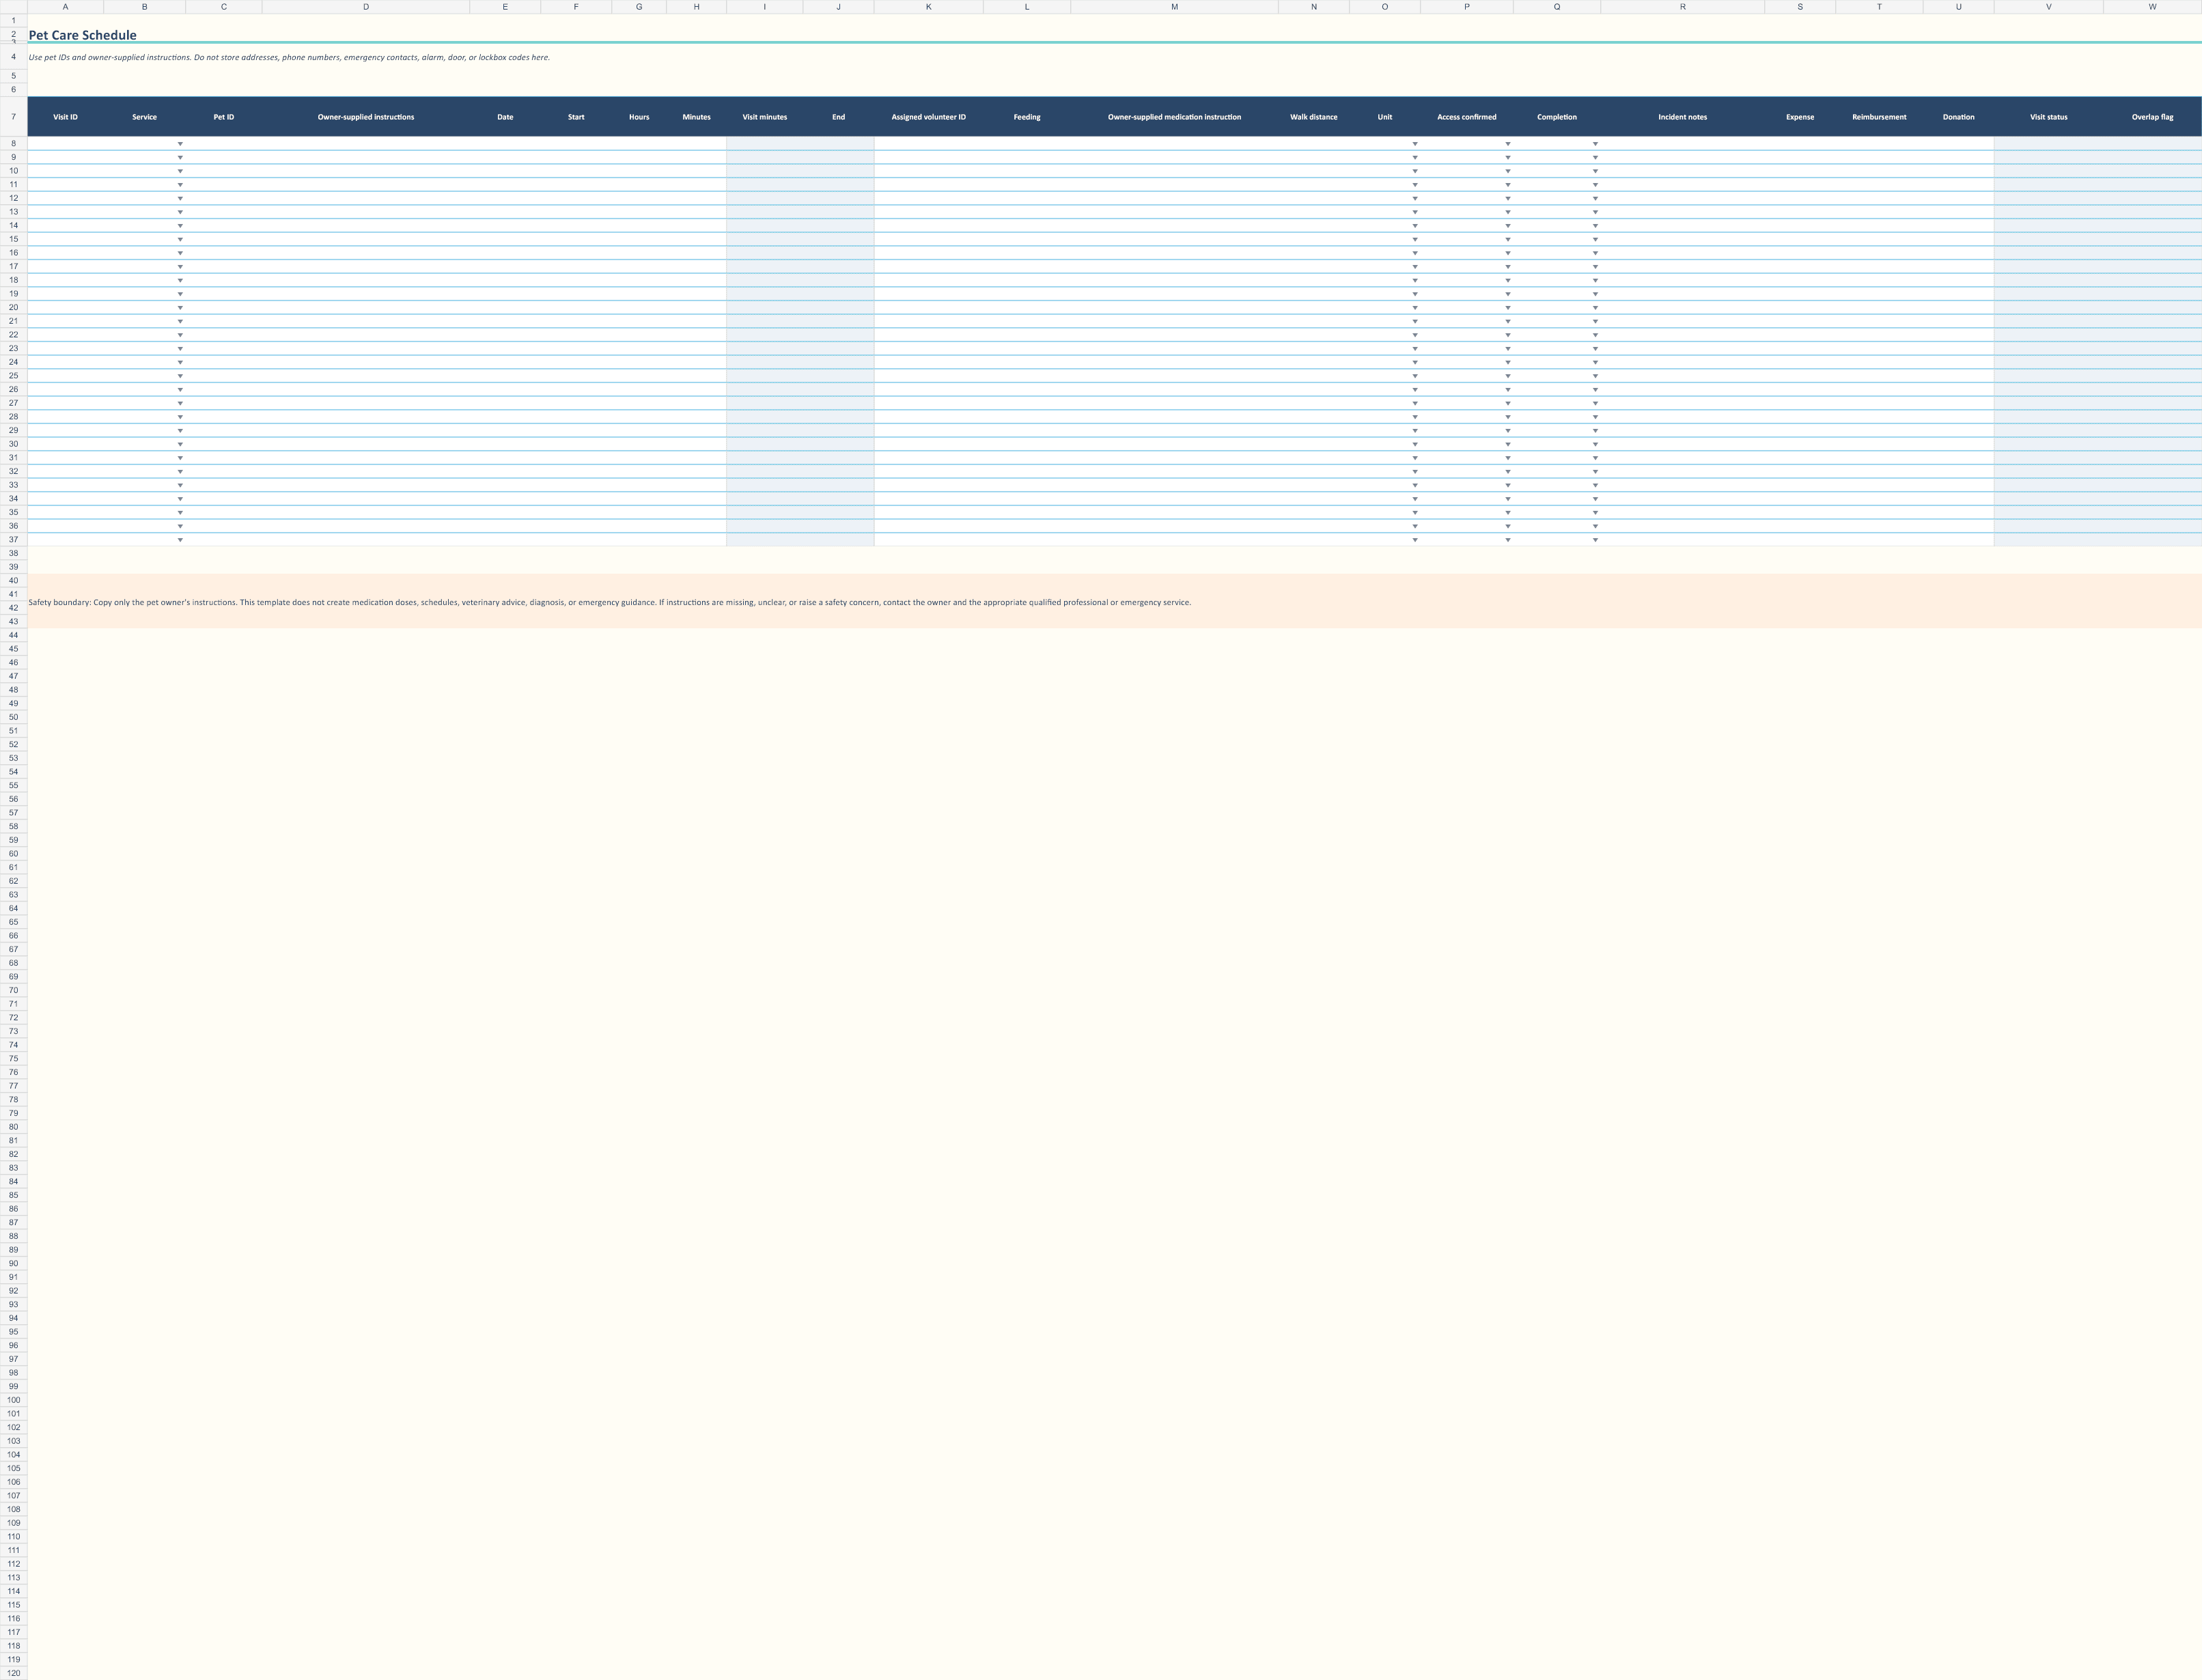
Task: Click the Owner-supplied medication instruction header
Action: point(1174,117)
